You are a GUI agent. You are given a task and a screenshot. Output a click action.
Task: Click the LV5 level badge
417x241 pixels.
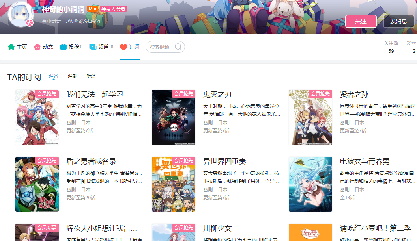(92, 9)
